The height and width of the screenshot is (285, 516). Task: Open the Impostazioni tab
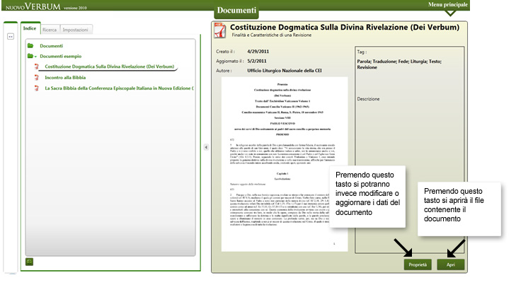pos(75,30)
